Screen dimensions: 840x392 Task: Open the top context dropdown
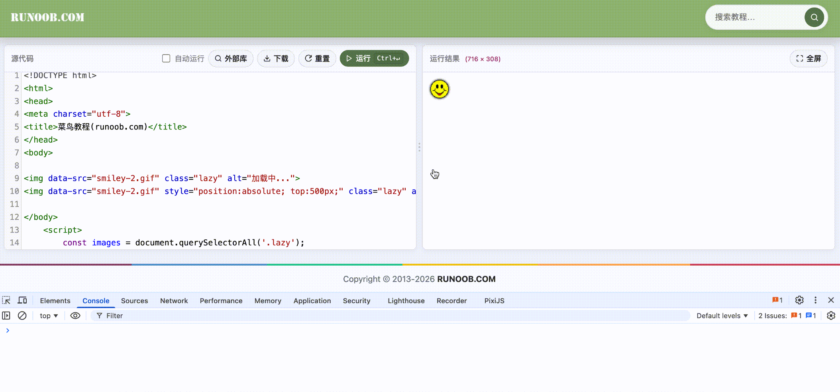coord(49,316)
